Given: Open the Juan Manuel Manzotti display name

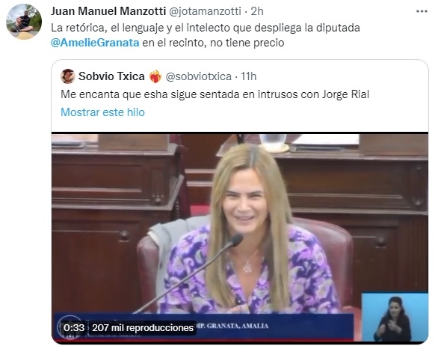Looking at the screenshot, I should coord(108,11).
